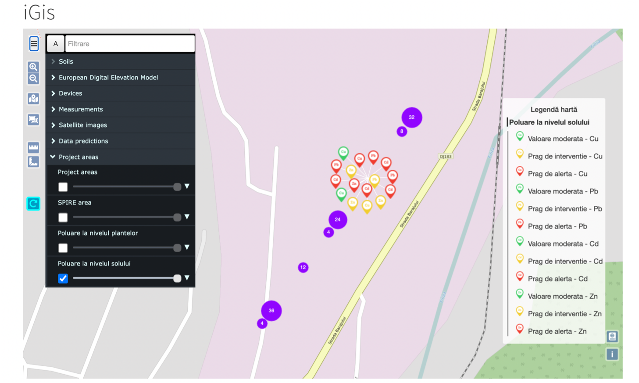Select the area measurement tool icon
Image resolution: width=639 pixels, height=383 pixels.
[x=33, y=161]
